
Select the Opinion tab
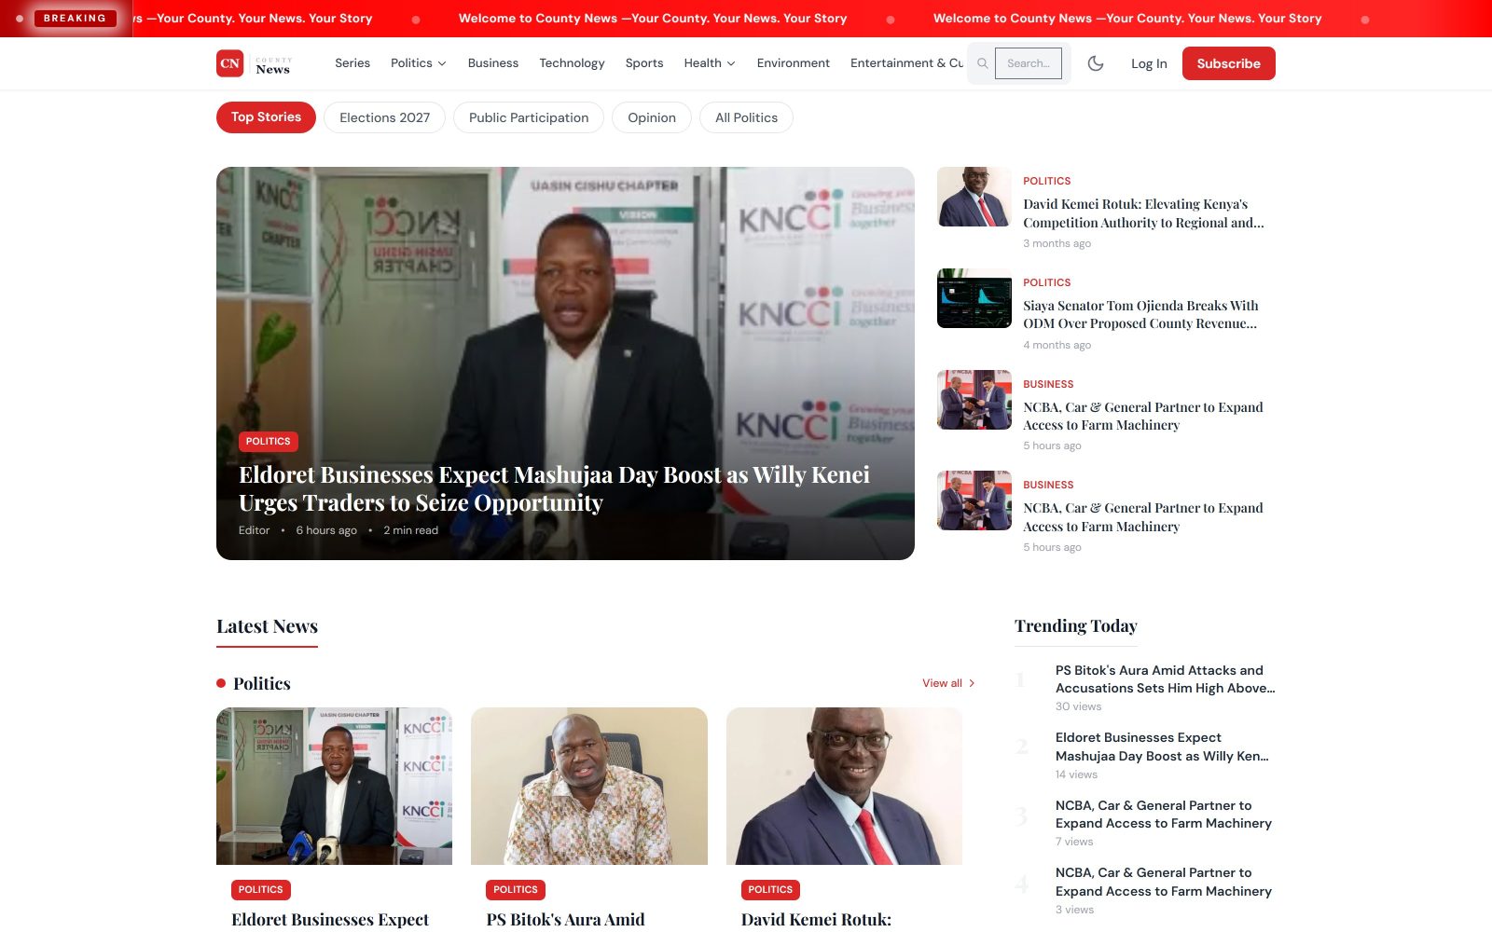(x=651, y=117)
